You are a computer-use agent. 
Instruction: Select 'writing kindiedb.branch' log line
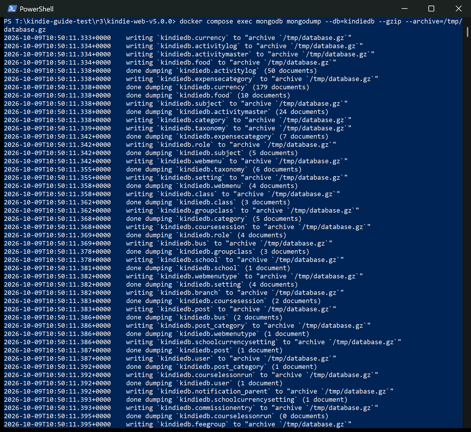[174, 293]
